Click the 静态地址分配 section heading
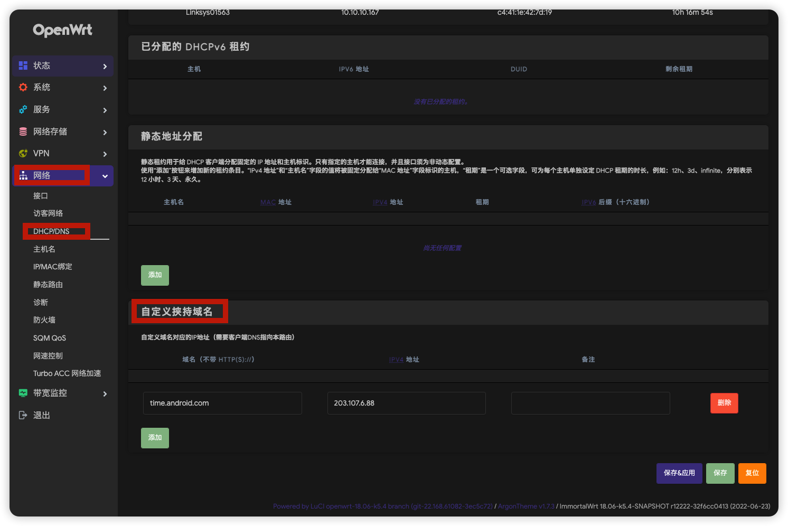The image size is (788, 526). (x=172, y=136)
